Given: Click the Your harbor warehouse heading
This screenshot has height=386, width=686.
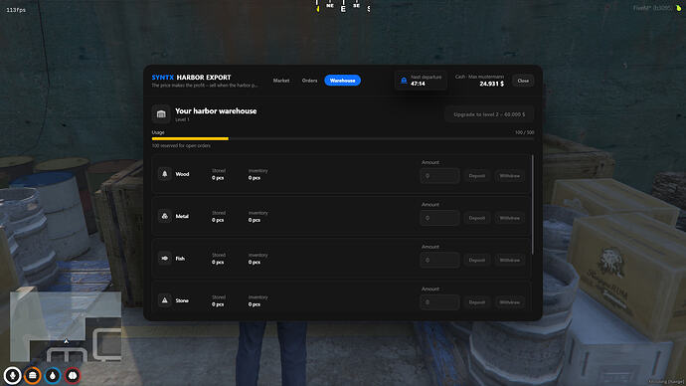Looking at the screenshot, I should coord(216,111).
